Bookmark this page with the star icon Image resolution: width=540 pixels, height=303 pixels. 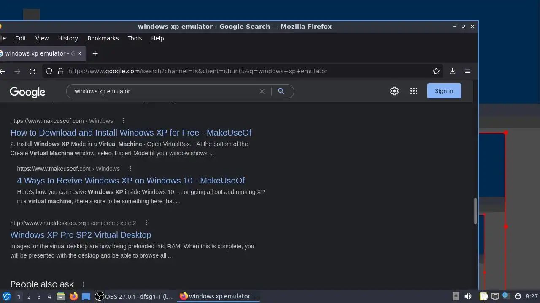pos(436,71)
